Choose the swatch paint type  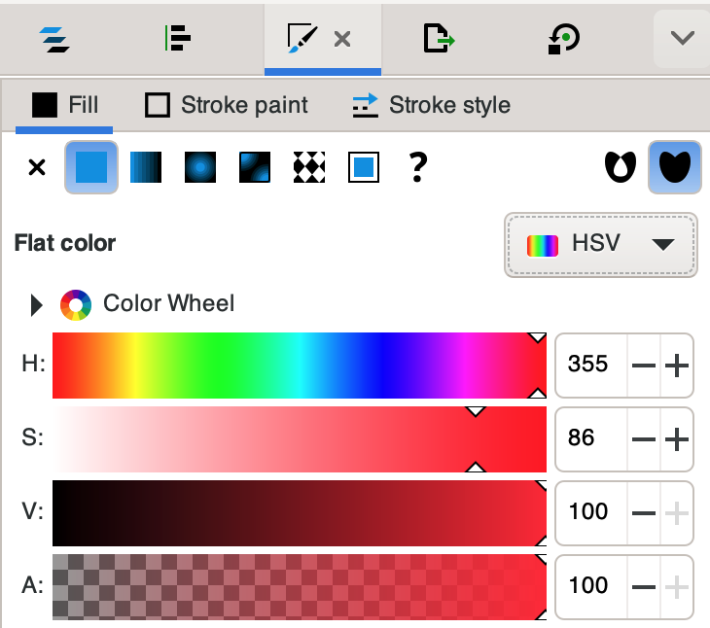(363, 168)
